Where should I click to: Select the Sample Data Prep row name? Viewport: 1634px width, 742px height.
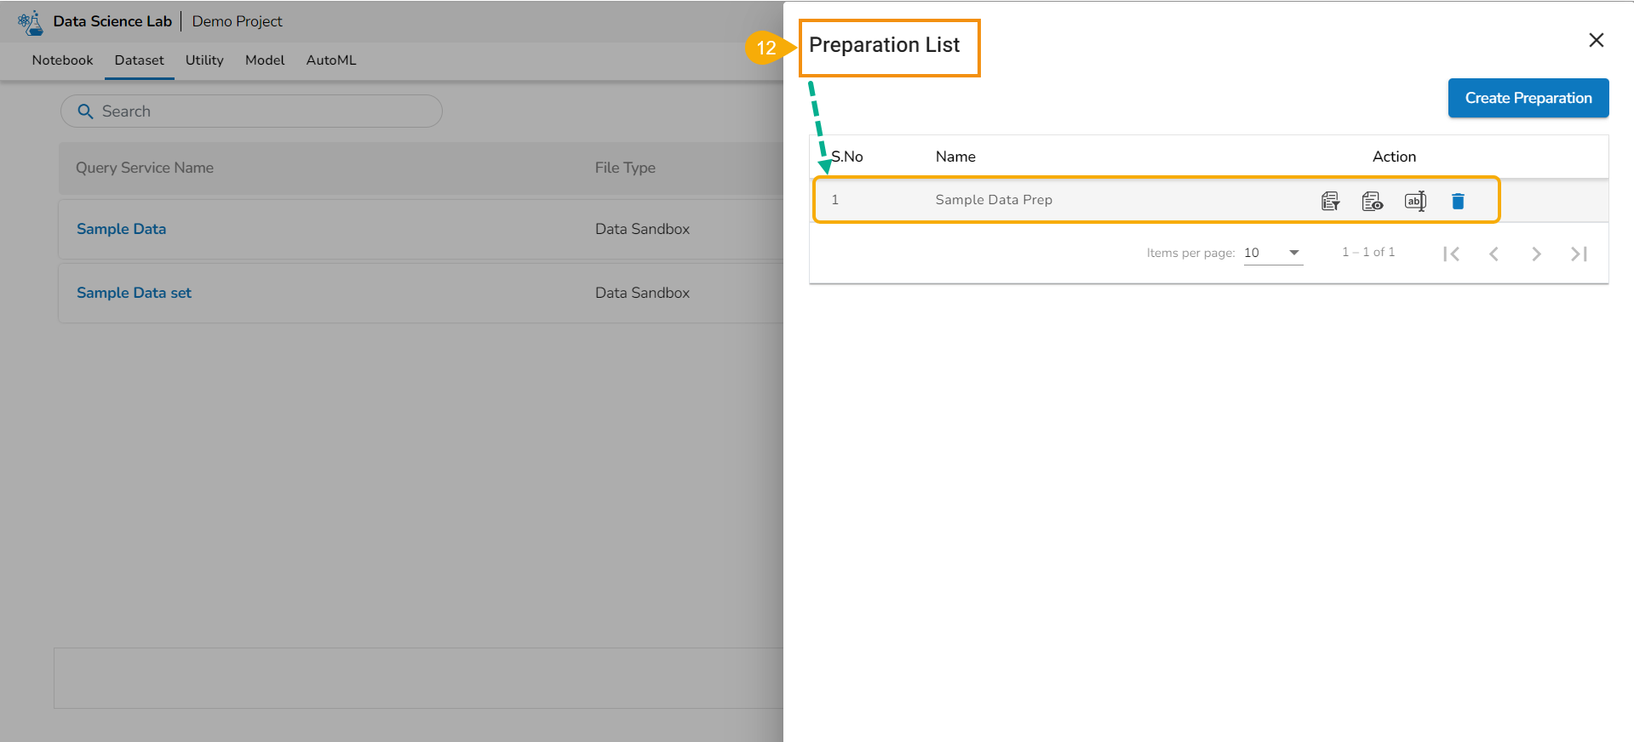994,200
